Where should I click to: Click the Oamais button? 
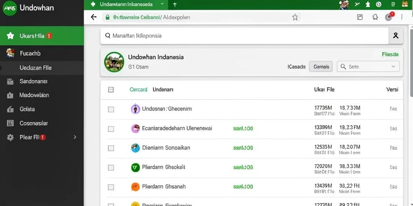[321, 67]
